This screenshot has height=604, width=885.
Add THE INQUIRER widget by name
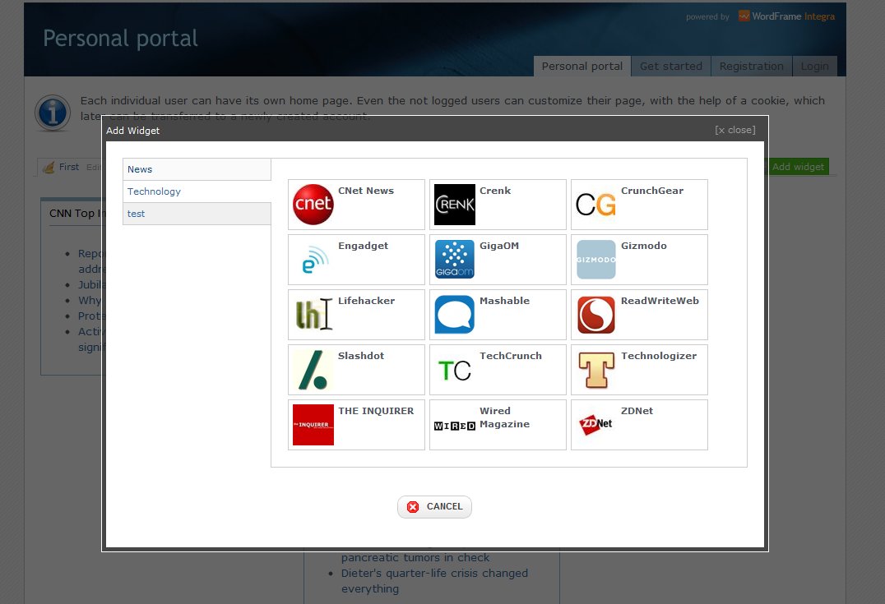376,411
